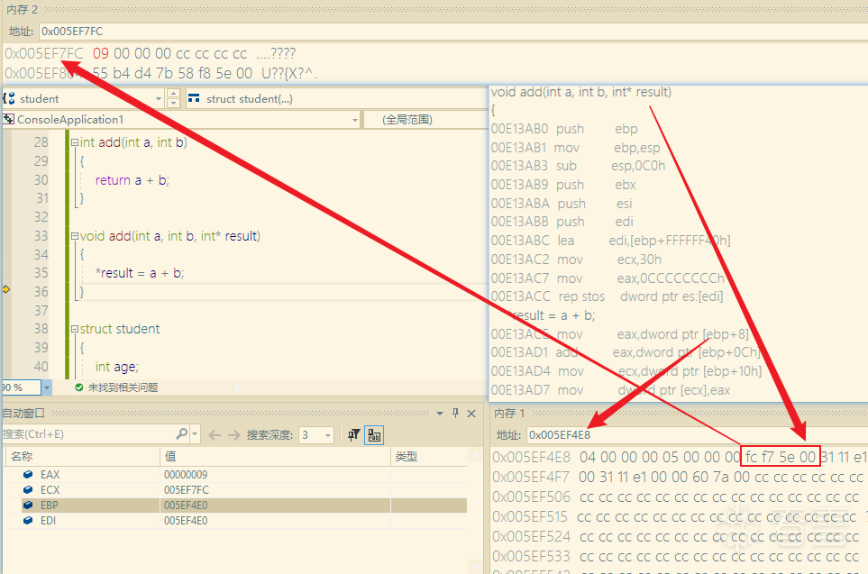
Task: Click the ECX value 005EF7FC
Action: coord(186,490)
